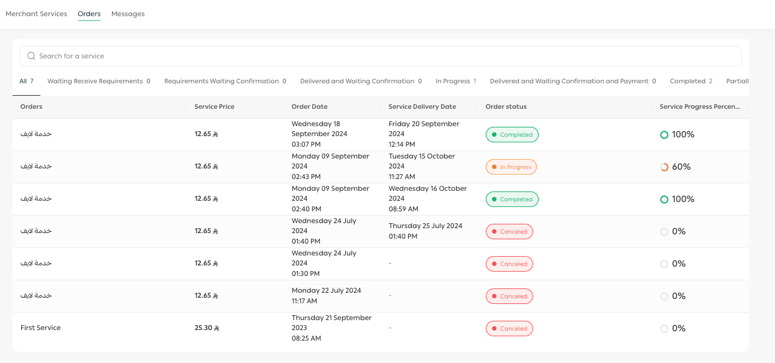The width and height of the screenshot is (775, 363).
Task: Click the first Completed status badge
Action: 511,135
